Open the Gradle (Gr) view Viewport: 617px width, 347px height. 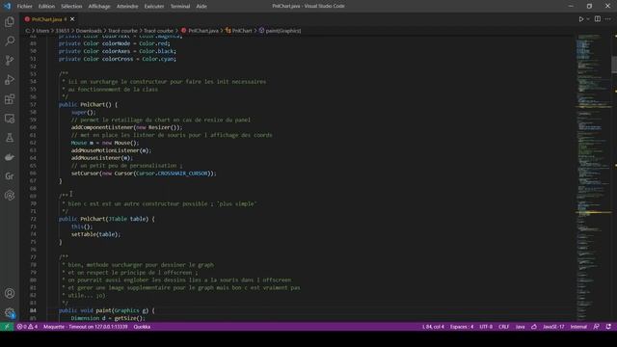[x=10, y=176]
